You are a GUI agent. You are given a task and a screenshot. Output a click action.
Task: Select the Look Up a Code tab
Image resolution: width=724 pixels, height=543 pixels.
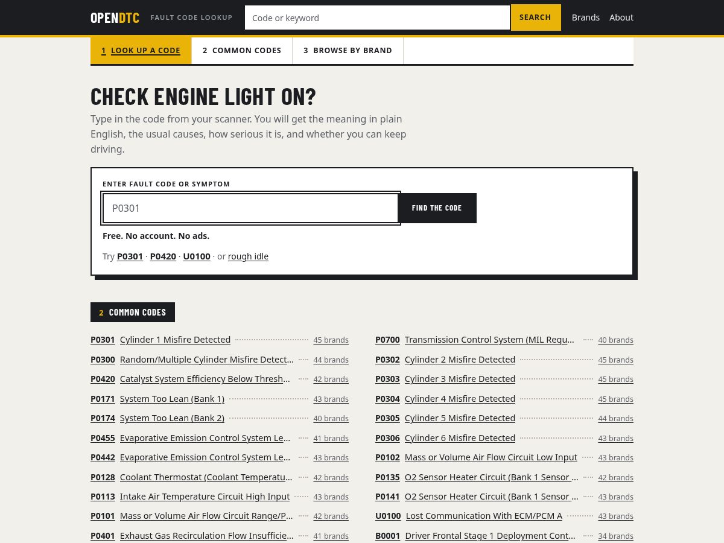141,51
